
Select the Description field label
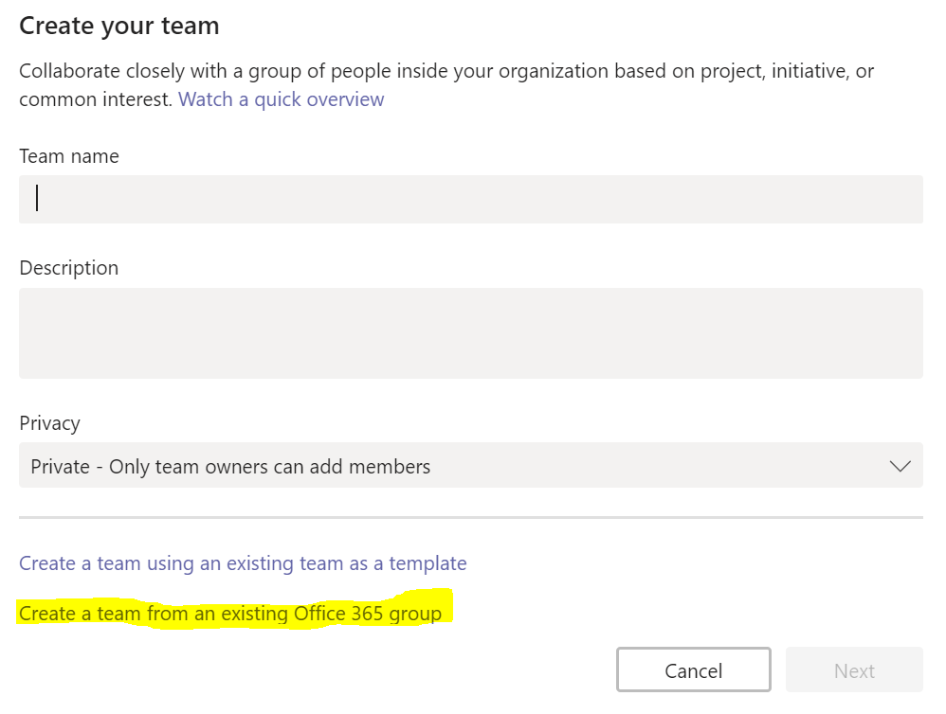[69, 268]
